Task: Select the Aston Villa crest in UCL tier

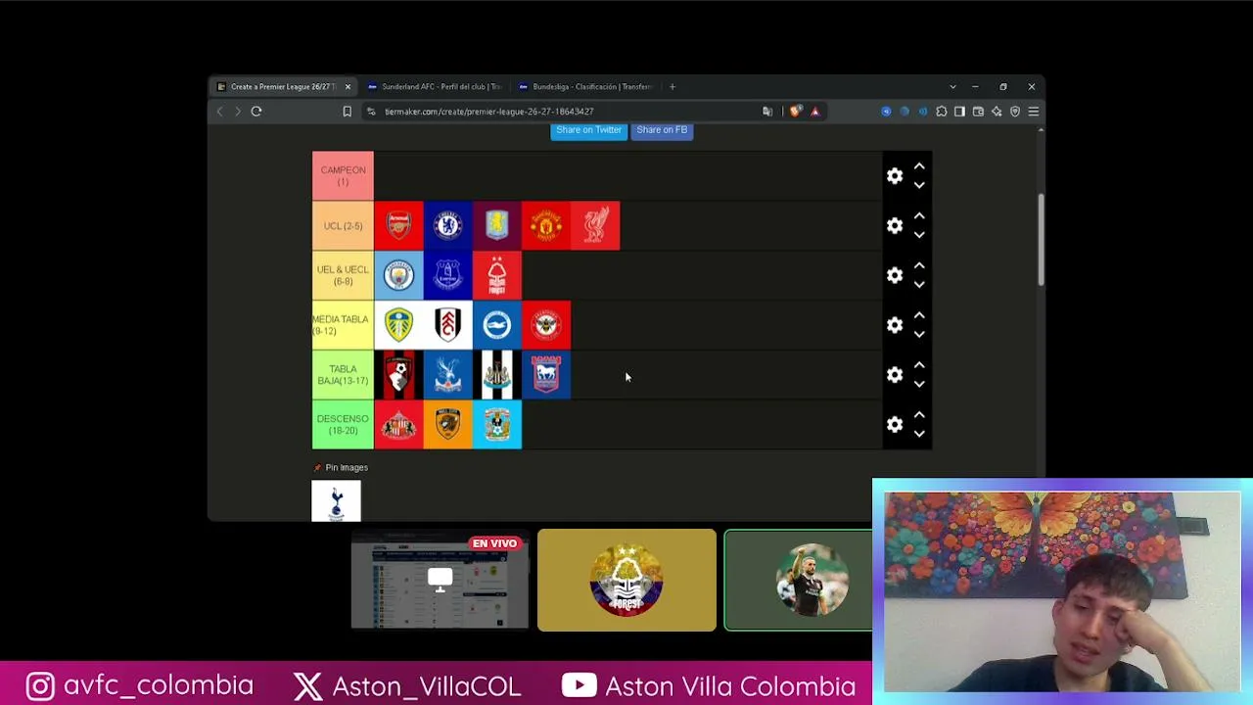Action: (x=497, y=226)
